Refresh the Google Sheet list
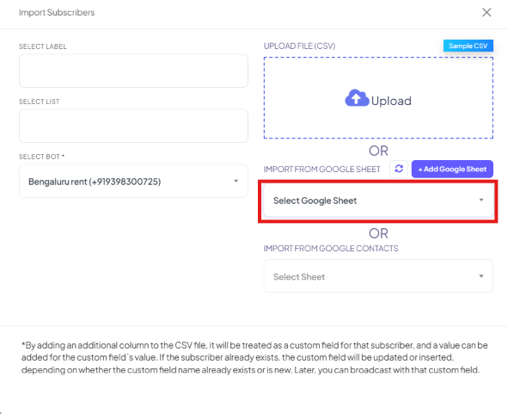This screenshot has width=508, height=414. pos(399,169)
